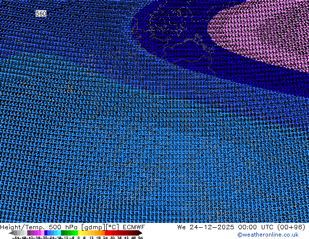Viewport: 309px width, 239px height.
Task: Open the weatheronline.co.uk copyright link
Action: coord(268,235)
